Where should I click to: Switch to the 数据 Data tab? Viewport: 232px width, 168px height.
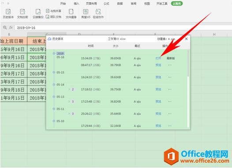120,4
